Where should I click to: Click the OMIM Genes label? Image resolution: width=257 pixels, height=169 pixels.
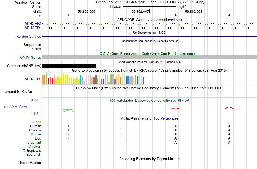click(30, 58)
